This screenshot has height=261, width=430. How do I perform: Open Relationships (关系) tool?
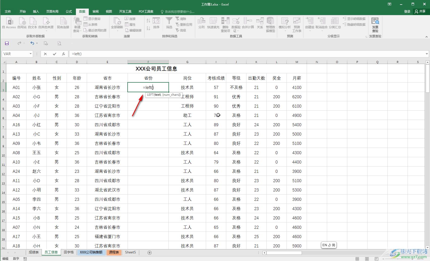[260, 23]
